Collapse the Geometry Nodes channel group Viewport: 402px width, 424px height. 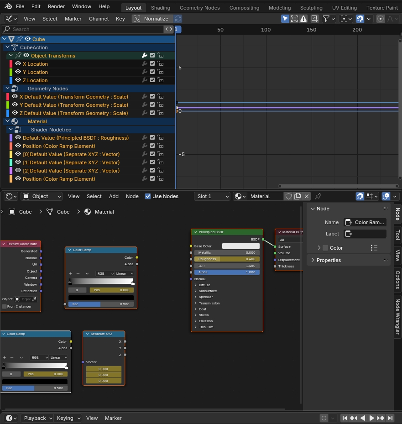[x=8, y=89]
